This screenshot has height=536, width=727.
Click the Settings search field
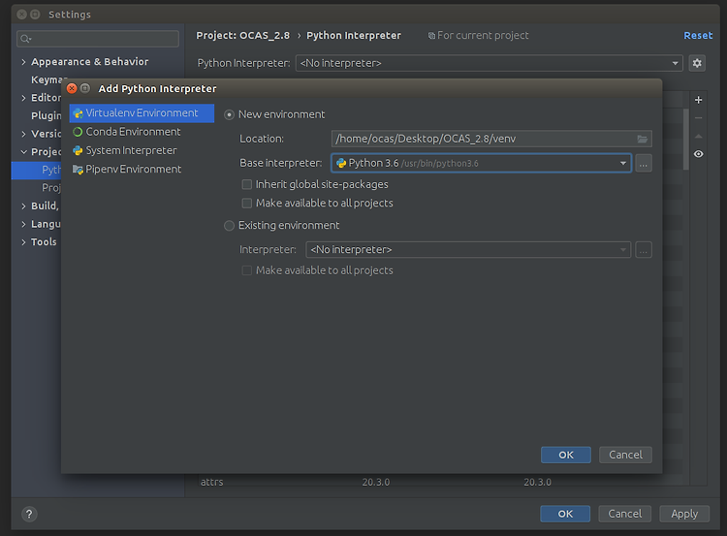pyautogui.click(x=98, y=39)
